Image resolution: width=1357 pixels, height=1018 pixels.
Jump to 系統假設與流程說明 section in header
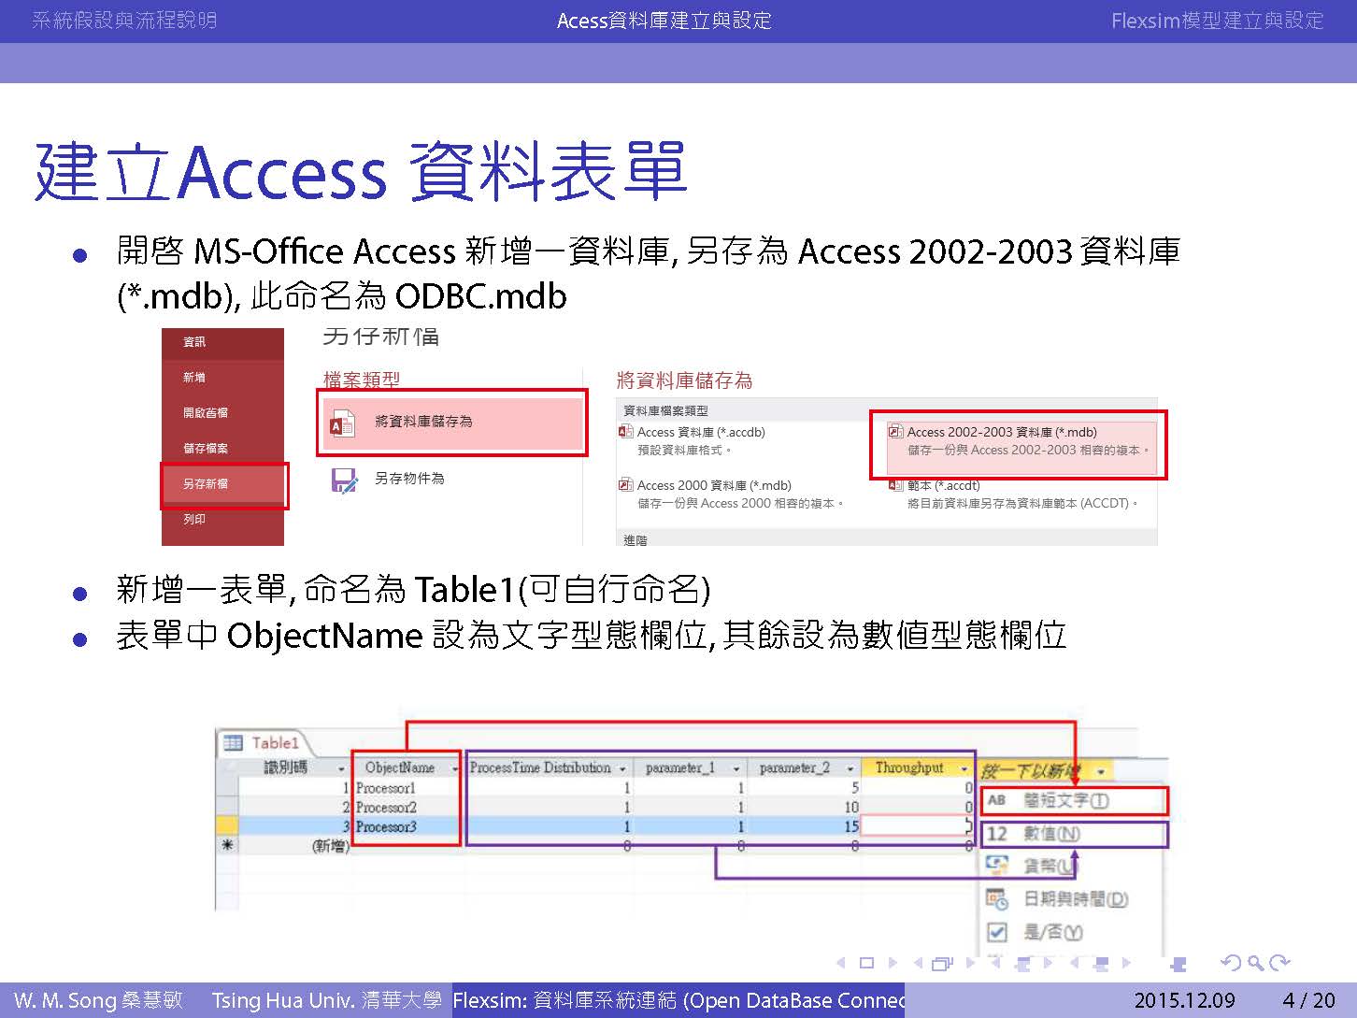(x=124, y=21)
